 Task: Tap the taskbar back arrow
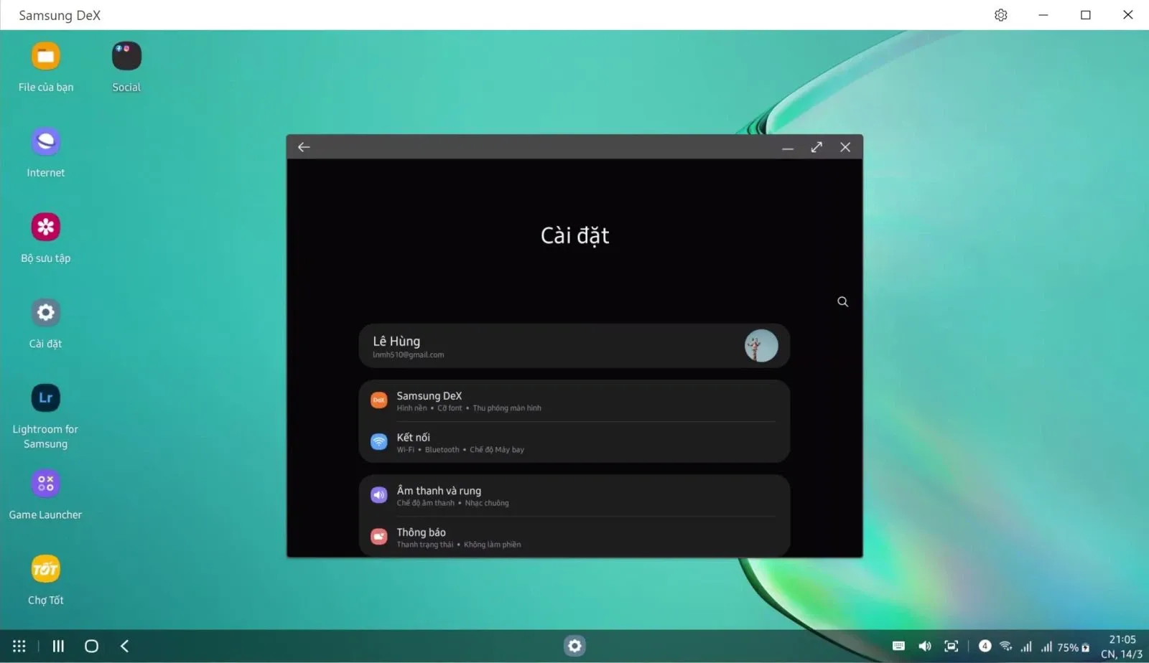tap(124, 646)
